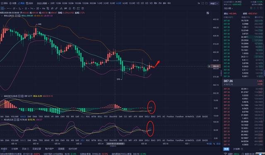Viewport: 265px width, 155px height.
Task: Toggle the highlighted 画线 drawing mode button
Action: click(x=21, y=3)
